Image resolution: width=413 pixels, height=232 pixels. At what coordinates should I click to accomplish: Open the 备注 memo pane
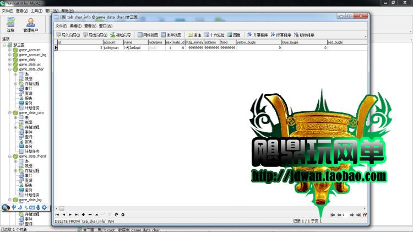click(194, 35)
